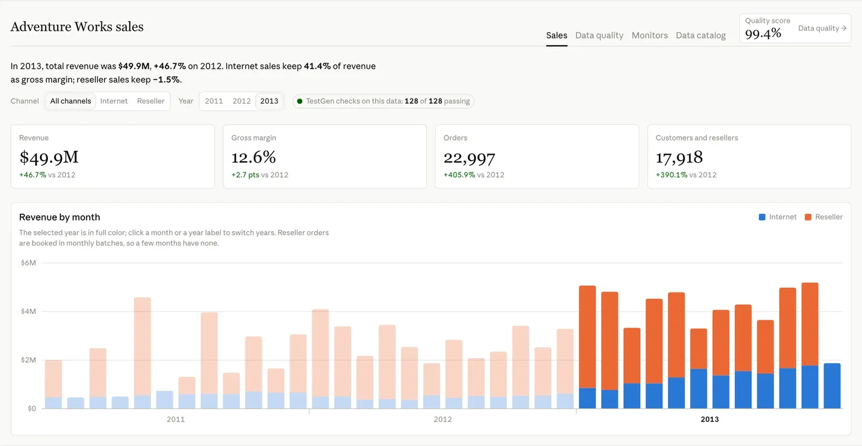The height and width of the screenshot is (446, 862).
Task: Click the Quality score 99.4% value
Action: coord(763,34)
